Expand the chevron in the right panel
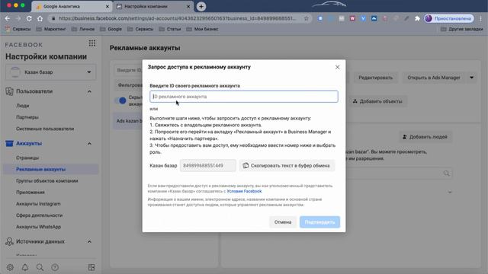Viewport: 488px width, 274px height. click(450, 192)
